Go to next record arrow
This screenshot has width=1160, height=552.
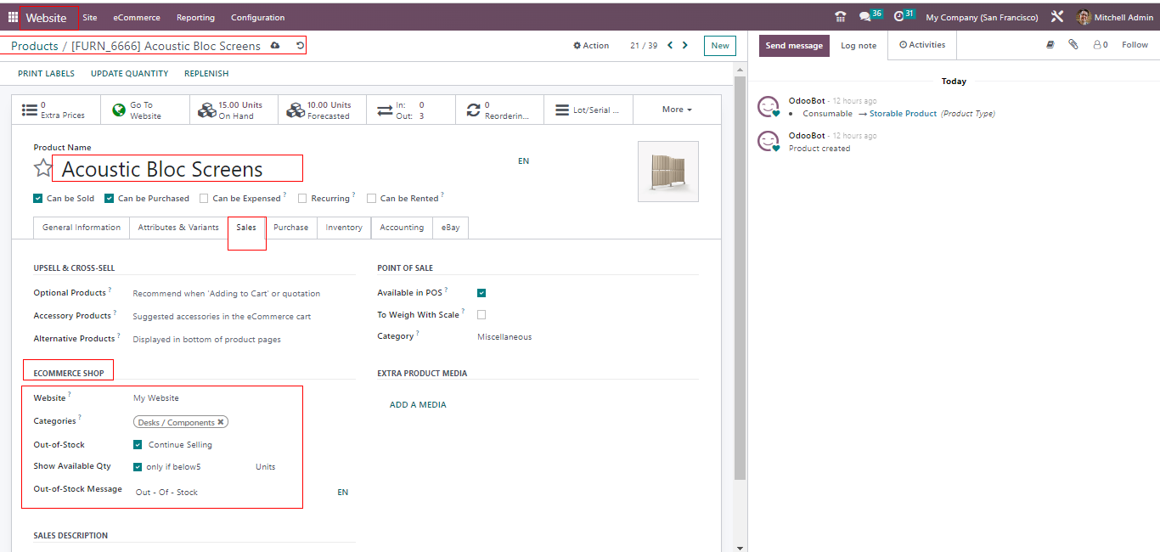pyautogui.click(x=685, y=46)
